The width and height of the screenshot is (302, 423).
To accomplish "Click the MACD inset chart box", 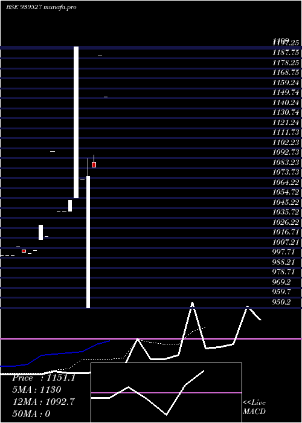I will (x=166, y=393).
